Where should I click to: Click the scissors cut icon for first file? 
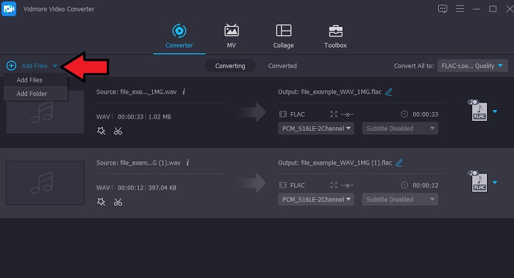pyautogui.click(x=118, y=131)
